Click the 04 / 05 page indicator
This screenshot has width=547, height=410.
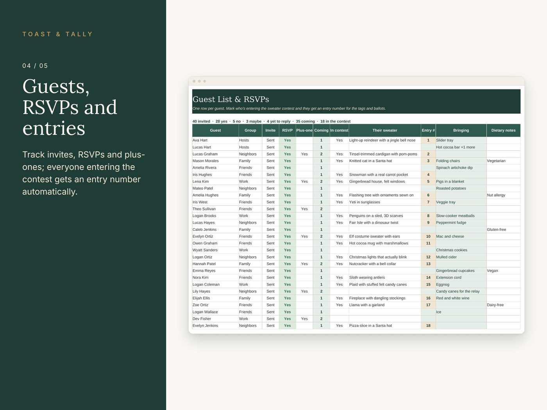click(x=35, y=66)
